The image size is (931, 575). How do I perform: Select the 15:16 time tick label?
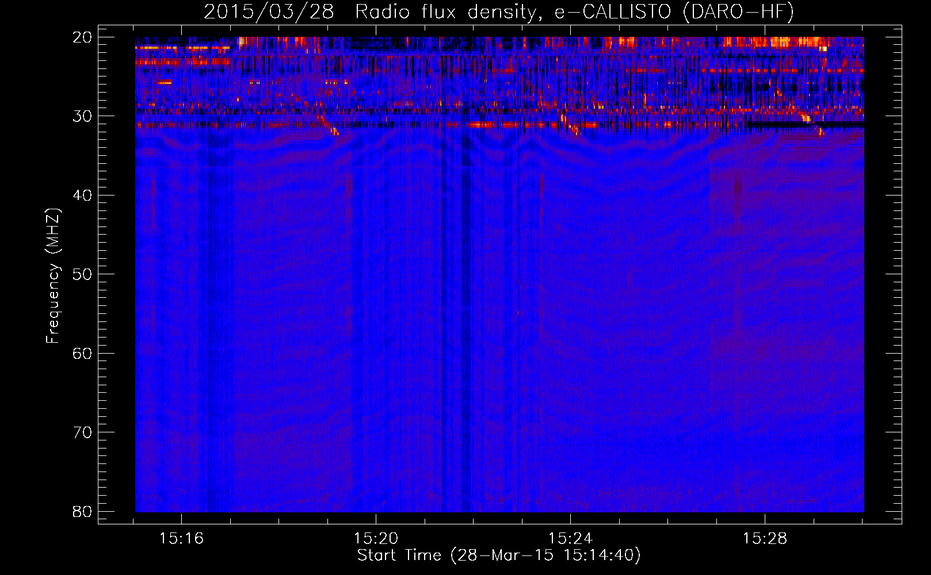point(182,539)
